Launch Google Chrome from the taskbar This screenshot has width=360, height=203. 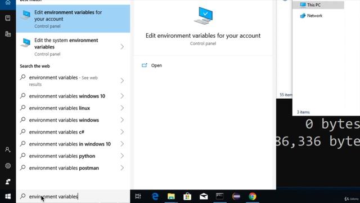pos(253,196)
